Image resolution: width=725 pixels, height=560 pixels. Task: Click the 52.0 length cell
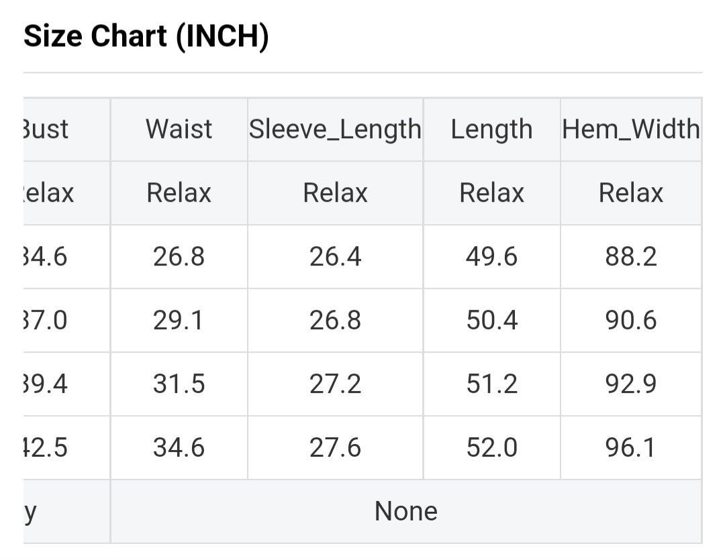(x=491, y=448)
